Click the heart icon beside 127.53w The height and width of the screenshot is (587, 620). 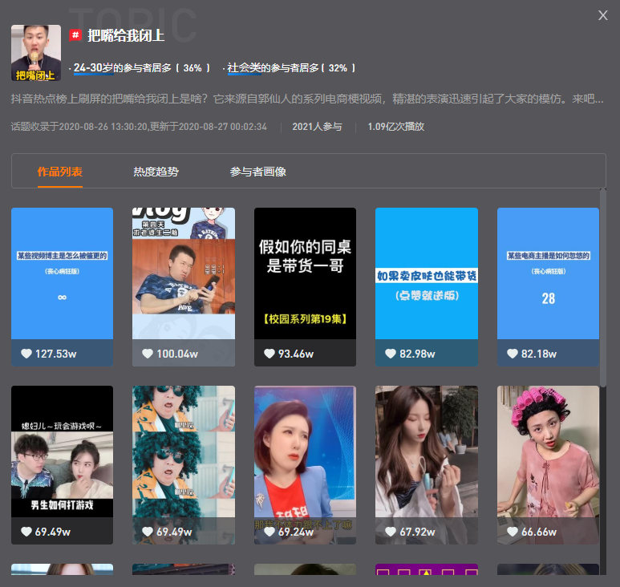pyautogui.click(x=26, y=354)
